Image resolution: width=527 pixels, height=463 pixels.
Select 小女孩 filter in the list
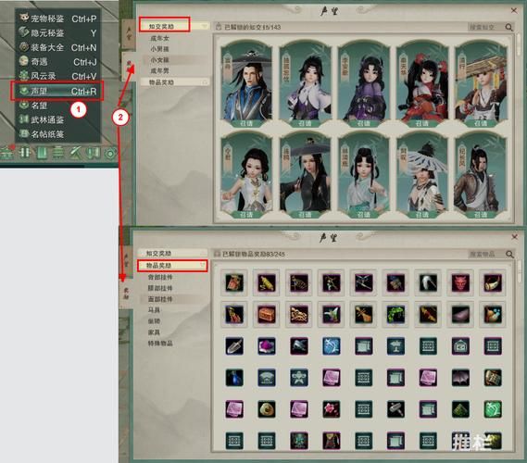(159, 60)
